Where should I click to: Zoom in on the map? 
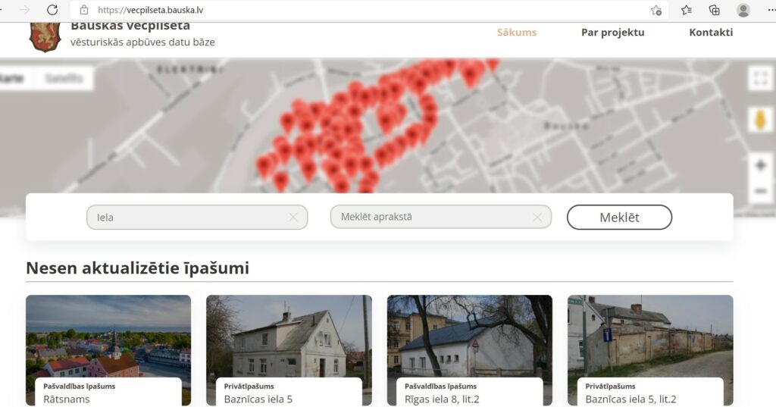coord(760,165)
